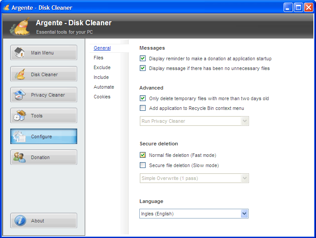Open the Donation page

click(x=44, y=157)
